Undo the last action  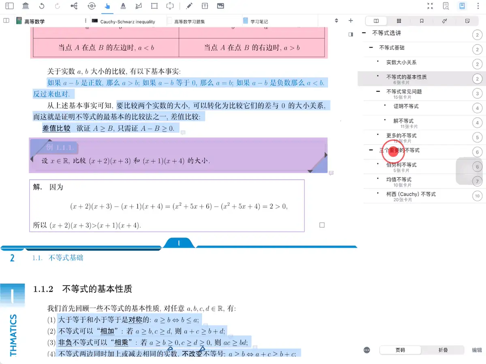pyautogui.click(x=42, y=6)
